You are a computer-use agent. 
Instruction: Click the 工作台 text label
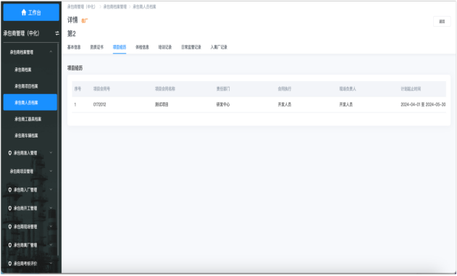coord(34,12)
